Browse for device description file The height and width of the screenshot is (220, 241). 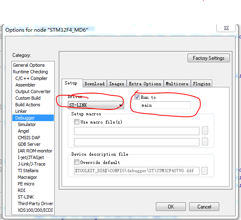[x=204, y=171]
